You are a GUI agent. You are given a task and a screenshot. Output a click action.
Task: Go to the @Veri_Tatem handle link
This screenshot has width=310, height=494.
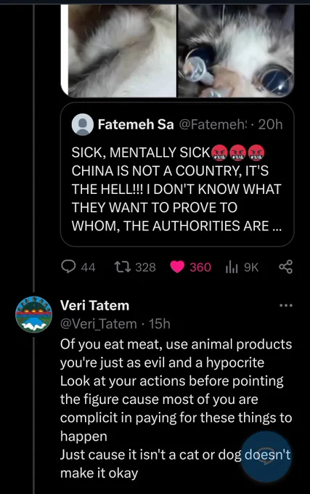[x=99, y=323]
